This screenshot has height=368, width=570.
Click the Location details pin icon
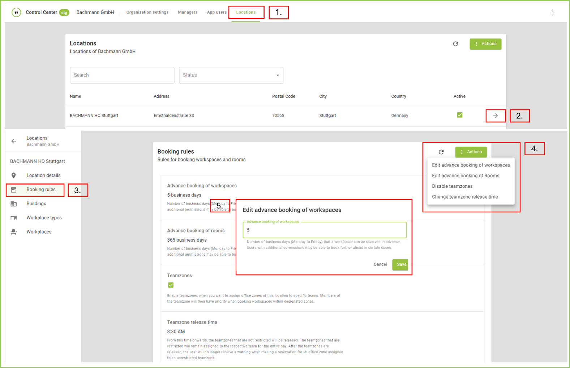(x=14, y=176)
